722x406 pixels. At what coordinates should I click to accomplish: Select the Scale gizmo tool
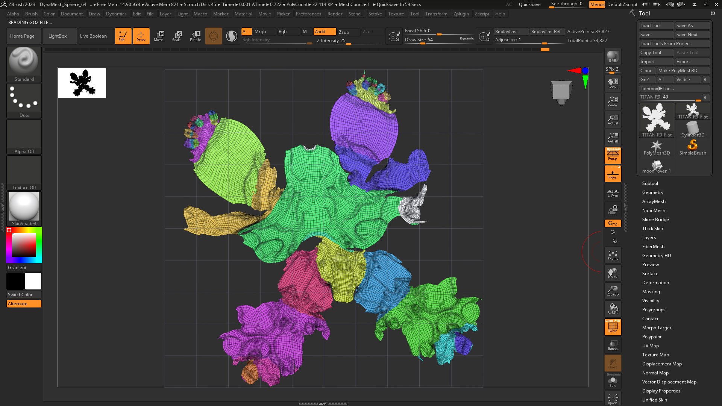pyautogui.click(x=177, y=36)
